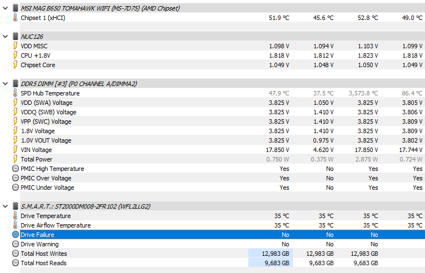
Task: Click the 3,573.8 °C SPD Hub maximum value
Action: click(363, 93)
